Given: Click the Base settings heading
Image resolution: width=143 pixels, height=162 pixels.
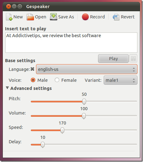Looking at the screenshot, I should pos(20,61).
